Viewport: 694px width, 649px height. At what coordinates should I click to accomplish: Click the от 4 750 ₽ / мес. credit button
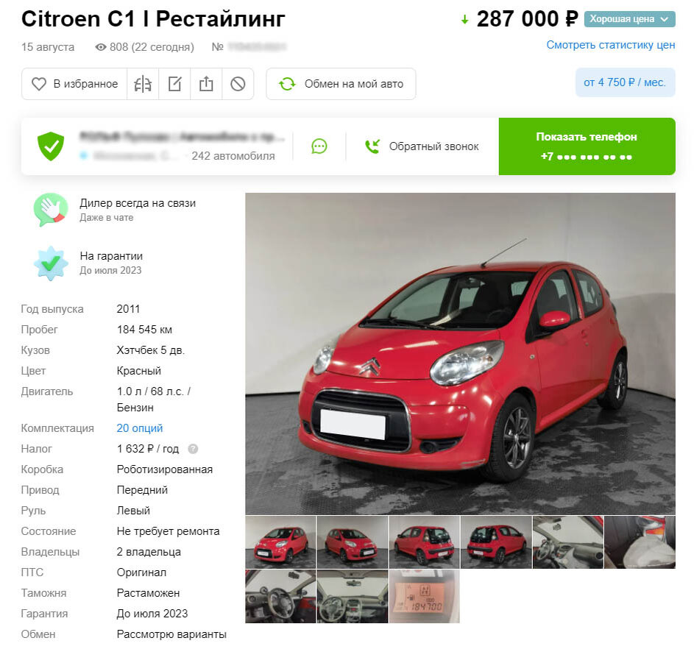point(625,82)
